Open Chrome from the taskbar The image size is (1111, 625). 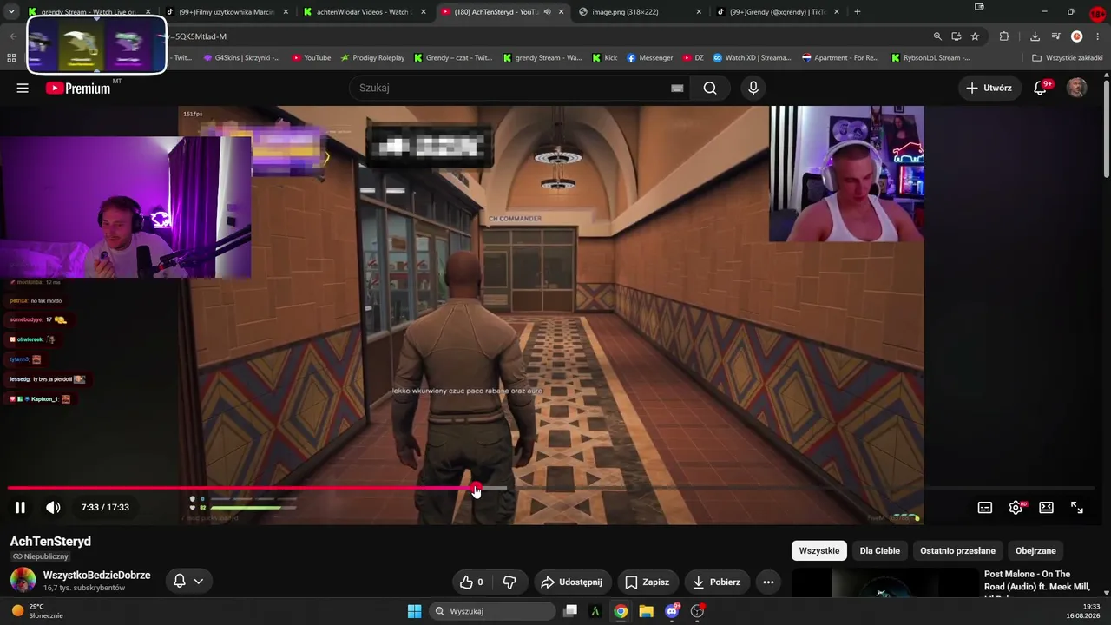tap(621, 611)
